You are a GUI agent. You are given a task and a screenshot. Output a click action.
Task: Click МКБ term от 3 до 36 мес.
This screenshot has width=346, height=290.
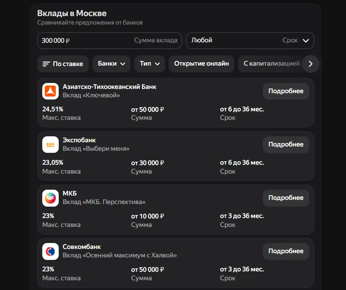[242, 216]
